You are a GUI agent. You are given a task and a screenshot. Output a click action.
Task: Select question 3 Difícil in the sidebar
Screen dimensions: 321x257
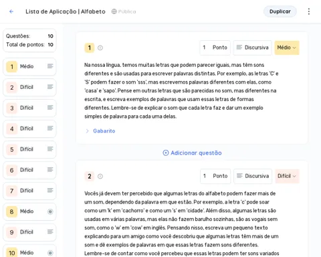tap(29, 108)
